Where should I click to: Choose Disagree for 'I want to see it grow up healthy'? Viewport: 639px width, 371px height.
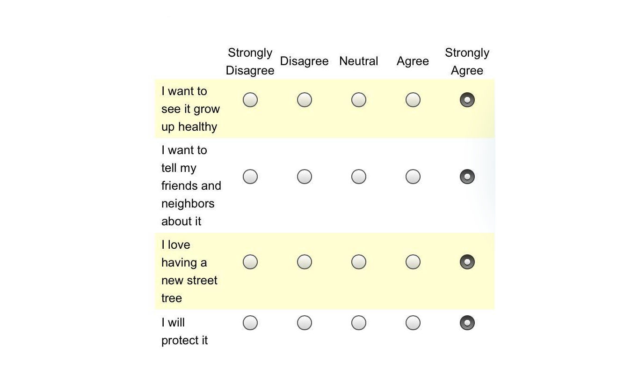[x=304, y=99]
